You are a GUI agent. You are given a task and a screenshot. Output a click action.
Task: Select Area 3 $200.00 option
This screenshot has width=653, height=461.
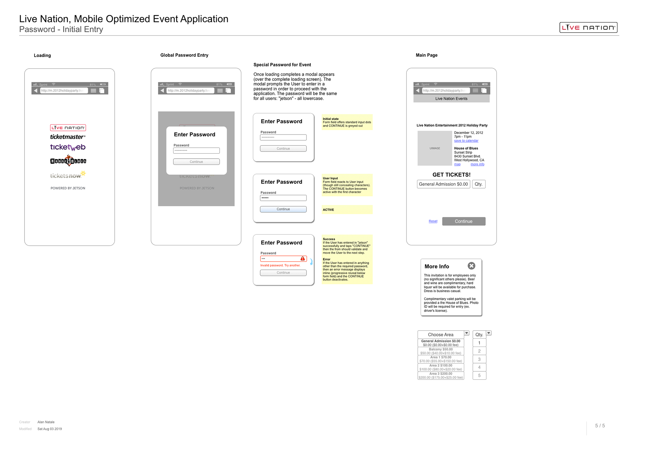click(x=441, y=376)
